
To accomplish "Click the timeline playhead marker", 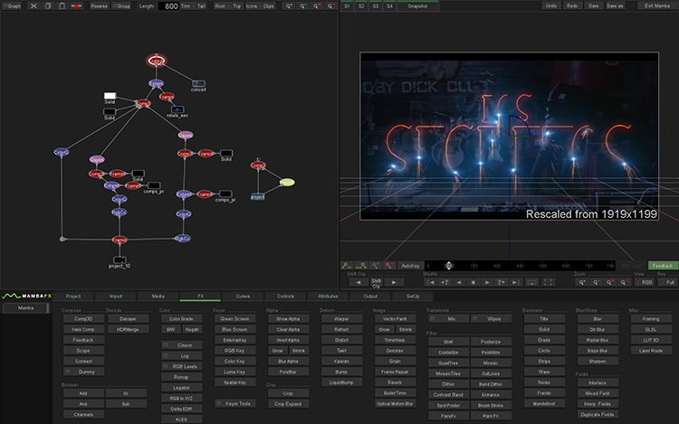I will coord(449,266).
